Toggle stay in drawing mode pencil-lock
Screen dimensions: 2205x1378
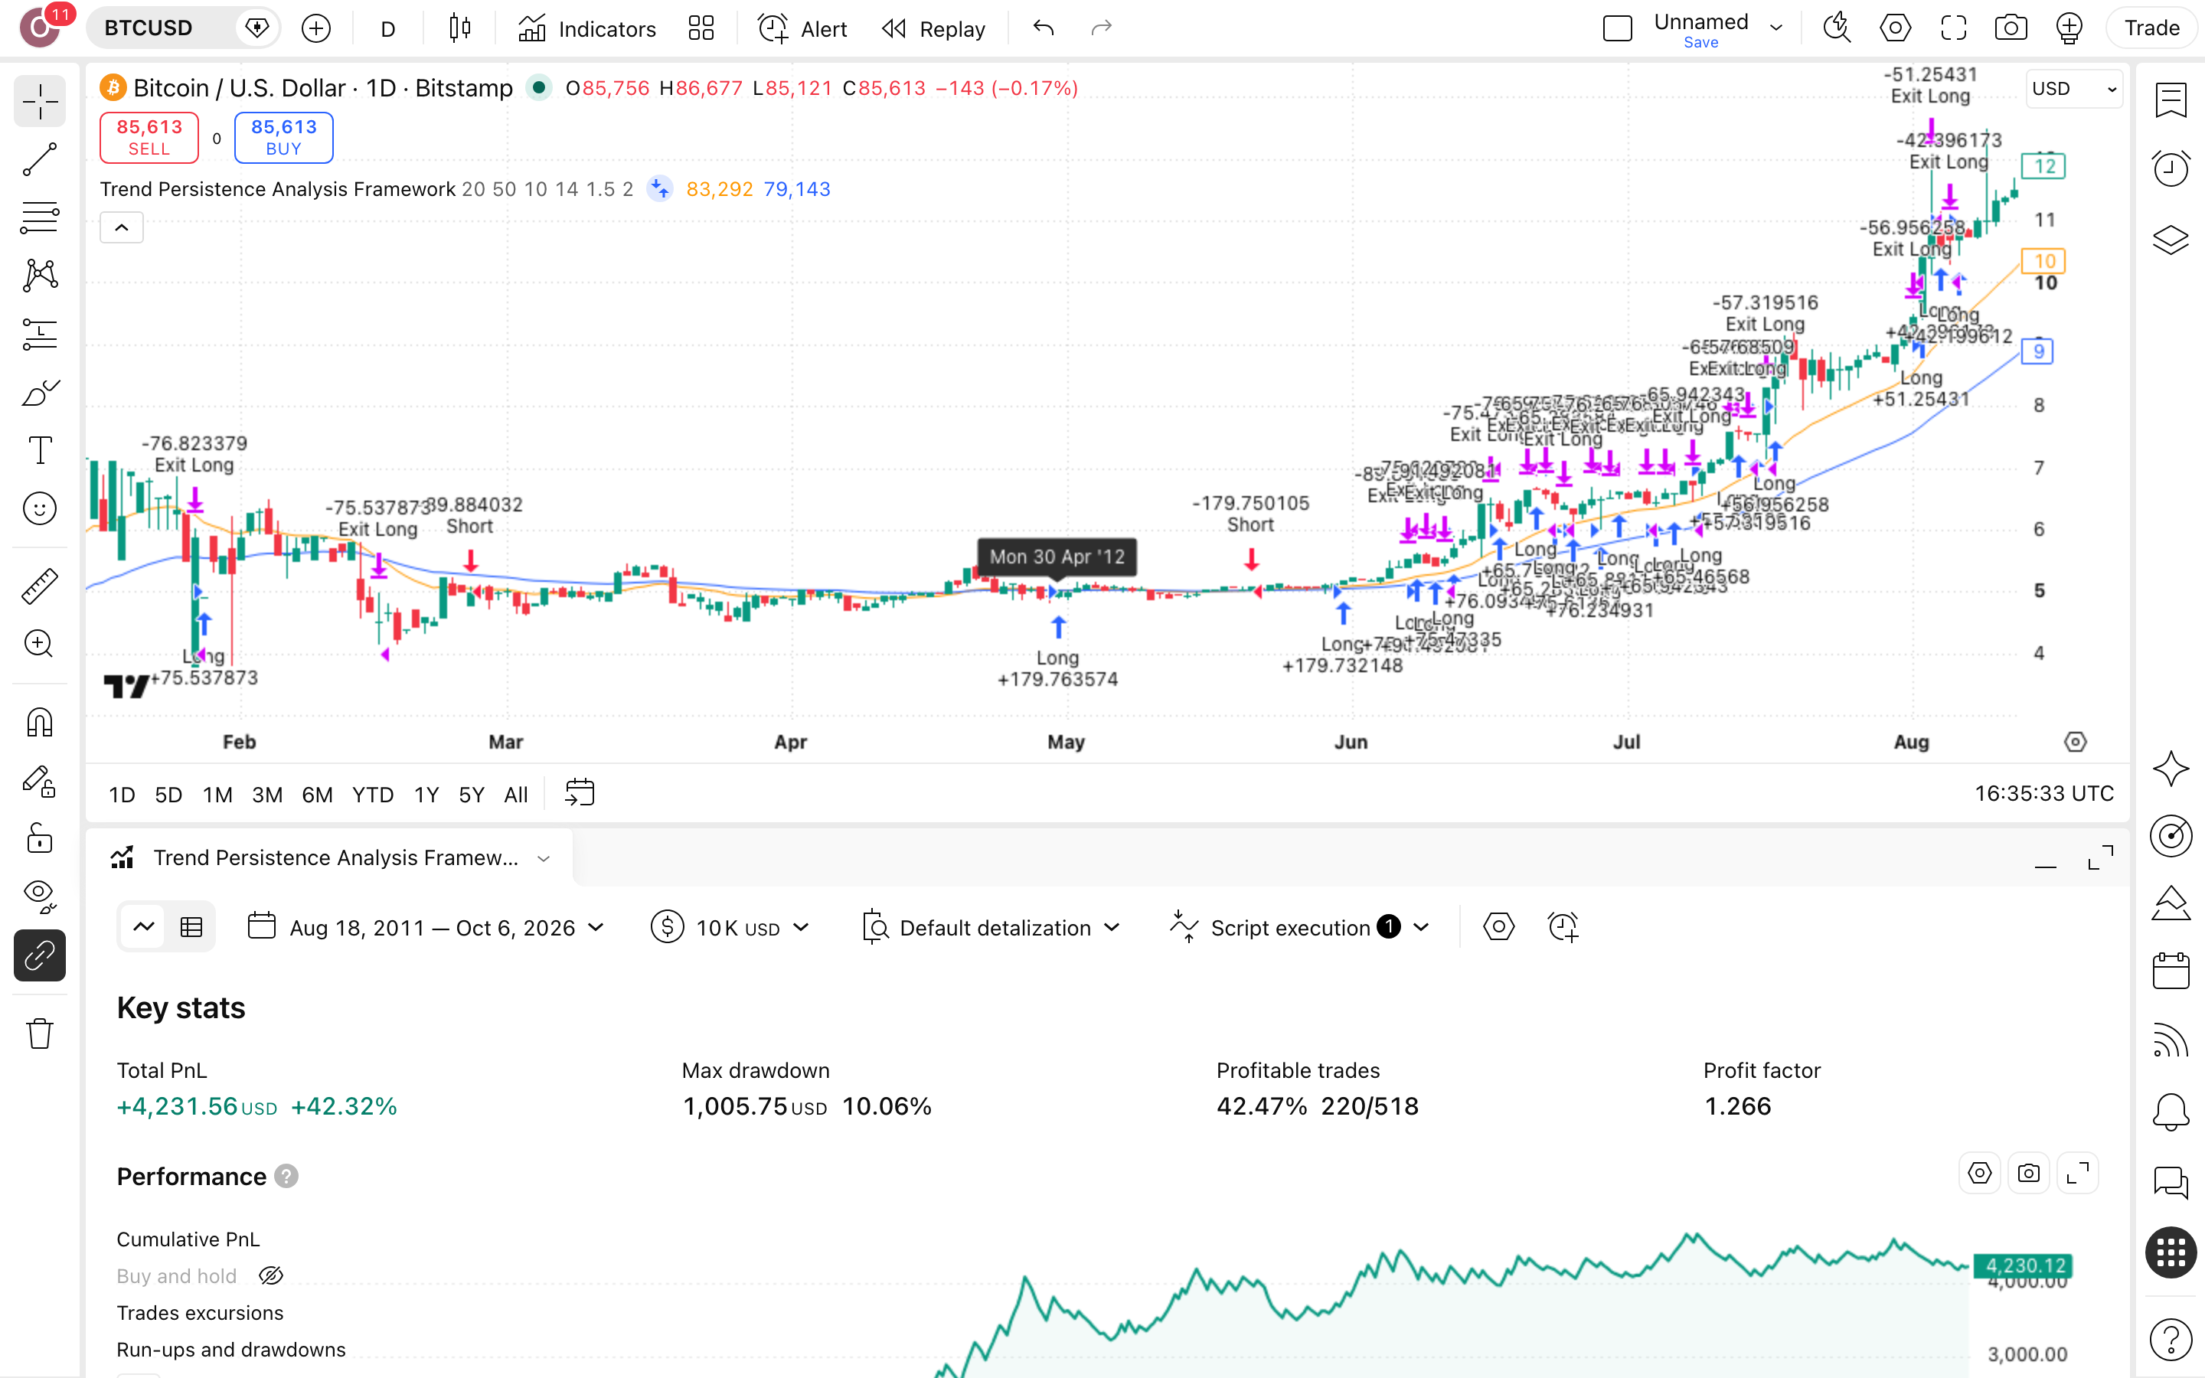[39, 781]
